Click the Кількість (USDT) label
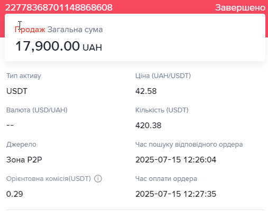This screenshot has height=211, width=268. click(x=162, y=110)
